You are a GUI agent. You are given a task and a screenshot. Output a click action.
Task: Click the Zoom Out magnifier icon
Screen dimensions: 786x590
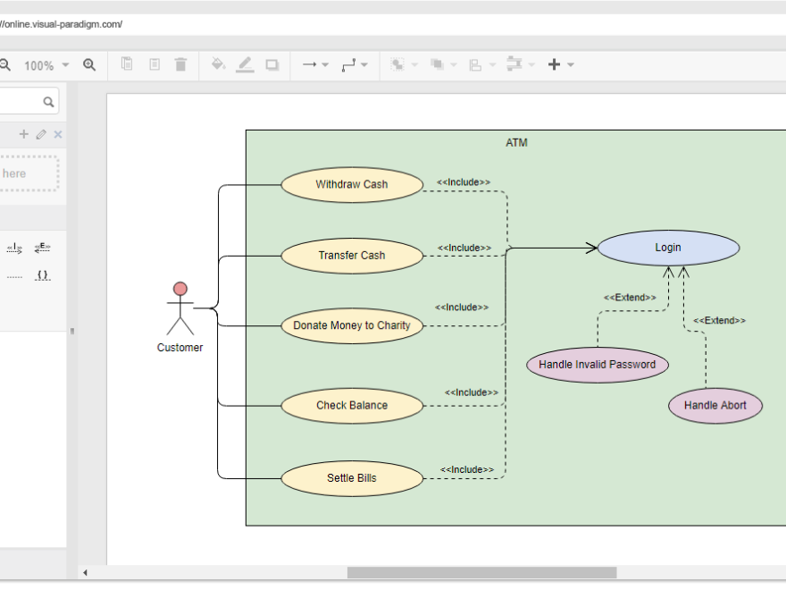(7, 64)
